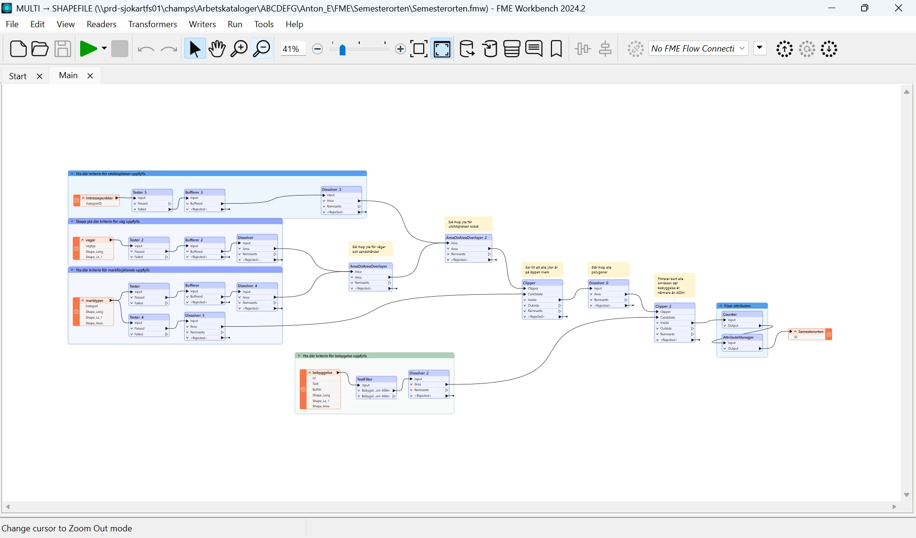Open the No FME Flow Connection dropdown
Screen dimensions: 916x538
click(x=697, y=49)
